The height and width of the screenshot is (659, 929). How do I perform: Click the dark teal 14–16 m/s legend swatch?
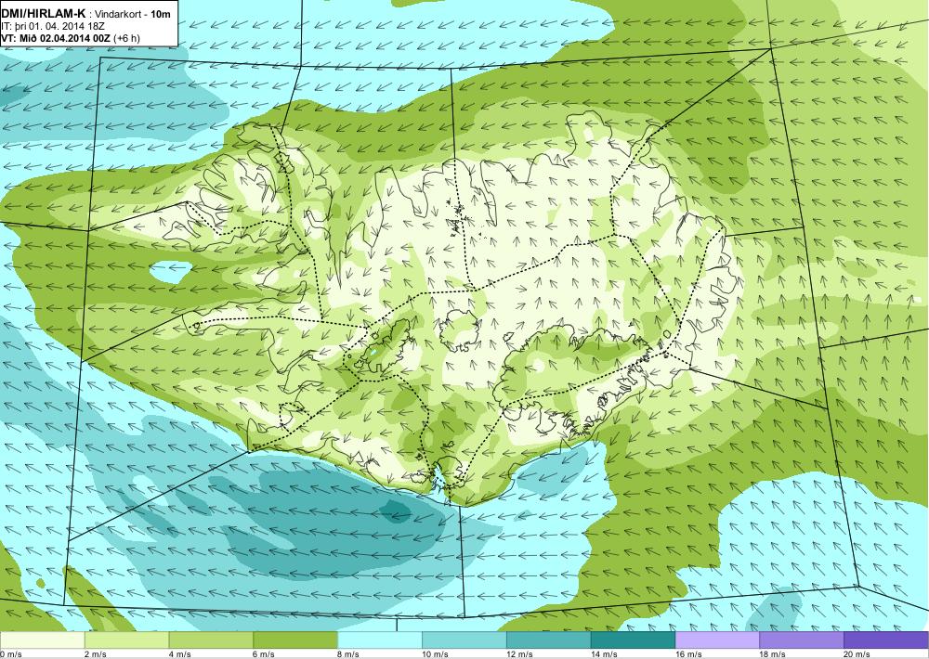pyautogui.click(x=634, y=640)
